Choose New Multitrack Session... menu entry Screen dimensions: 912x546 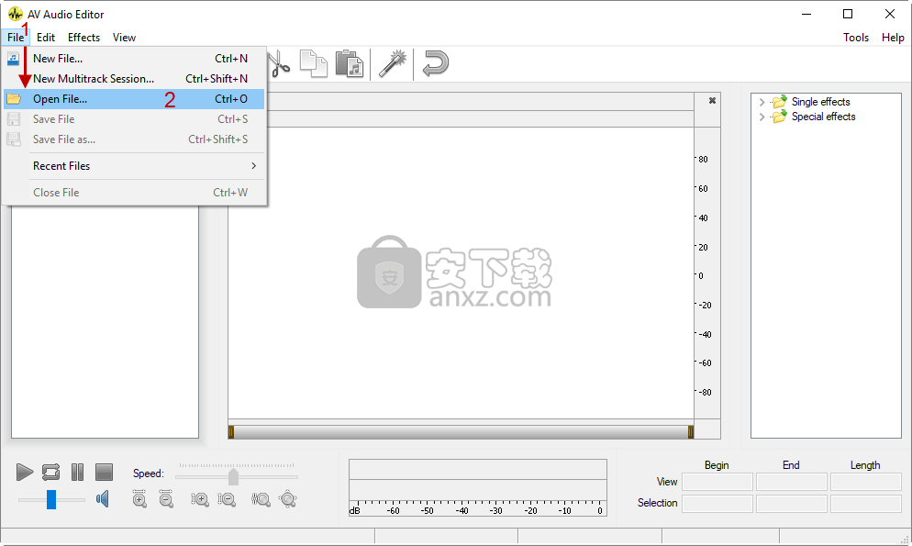pyautogui.click(x=134, y=79)
